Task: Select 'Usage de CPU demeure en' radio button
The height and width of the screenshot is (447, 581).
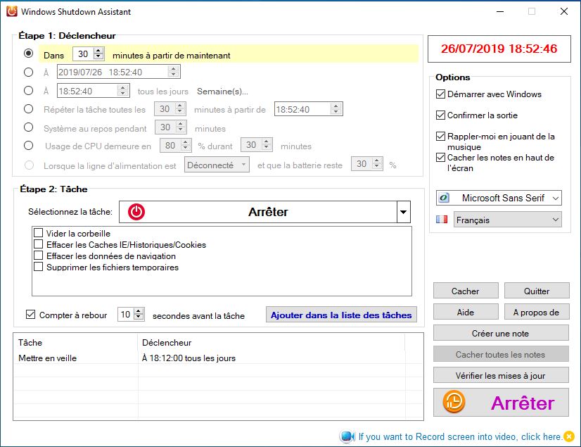Action: tap(29, 146)
